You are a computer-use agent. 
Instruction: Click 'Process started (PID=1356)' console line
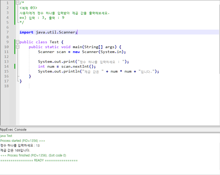coord(22,141)
